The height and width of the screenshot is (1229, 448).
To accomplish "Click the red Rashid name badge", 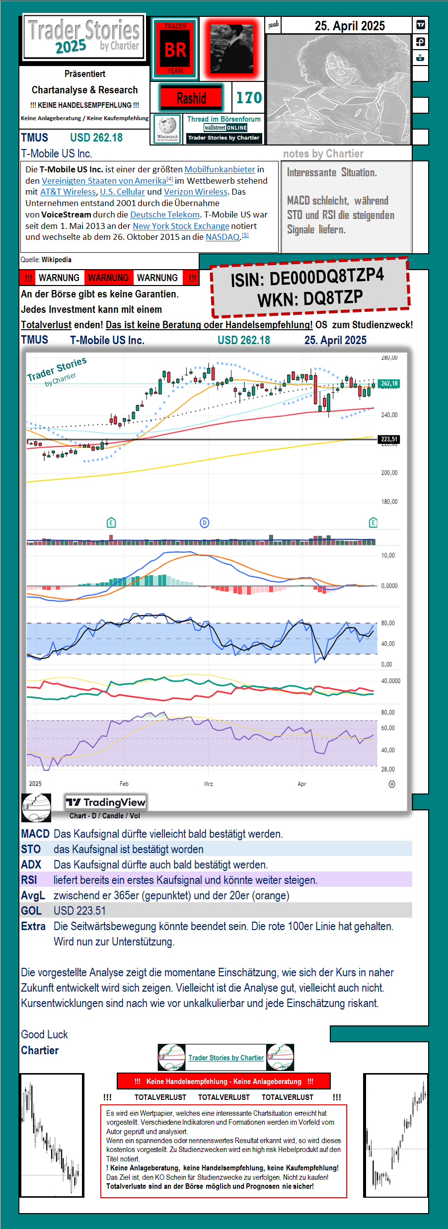I will [191, 98].
